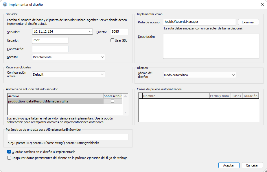This screenshot has width=267, height=172.
Task: Select the production_data\RecordsManager.sqlite row
Action: 55,101
